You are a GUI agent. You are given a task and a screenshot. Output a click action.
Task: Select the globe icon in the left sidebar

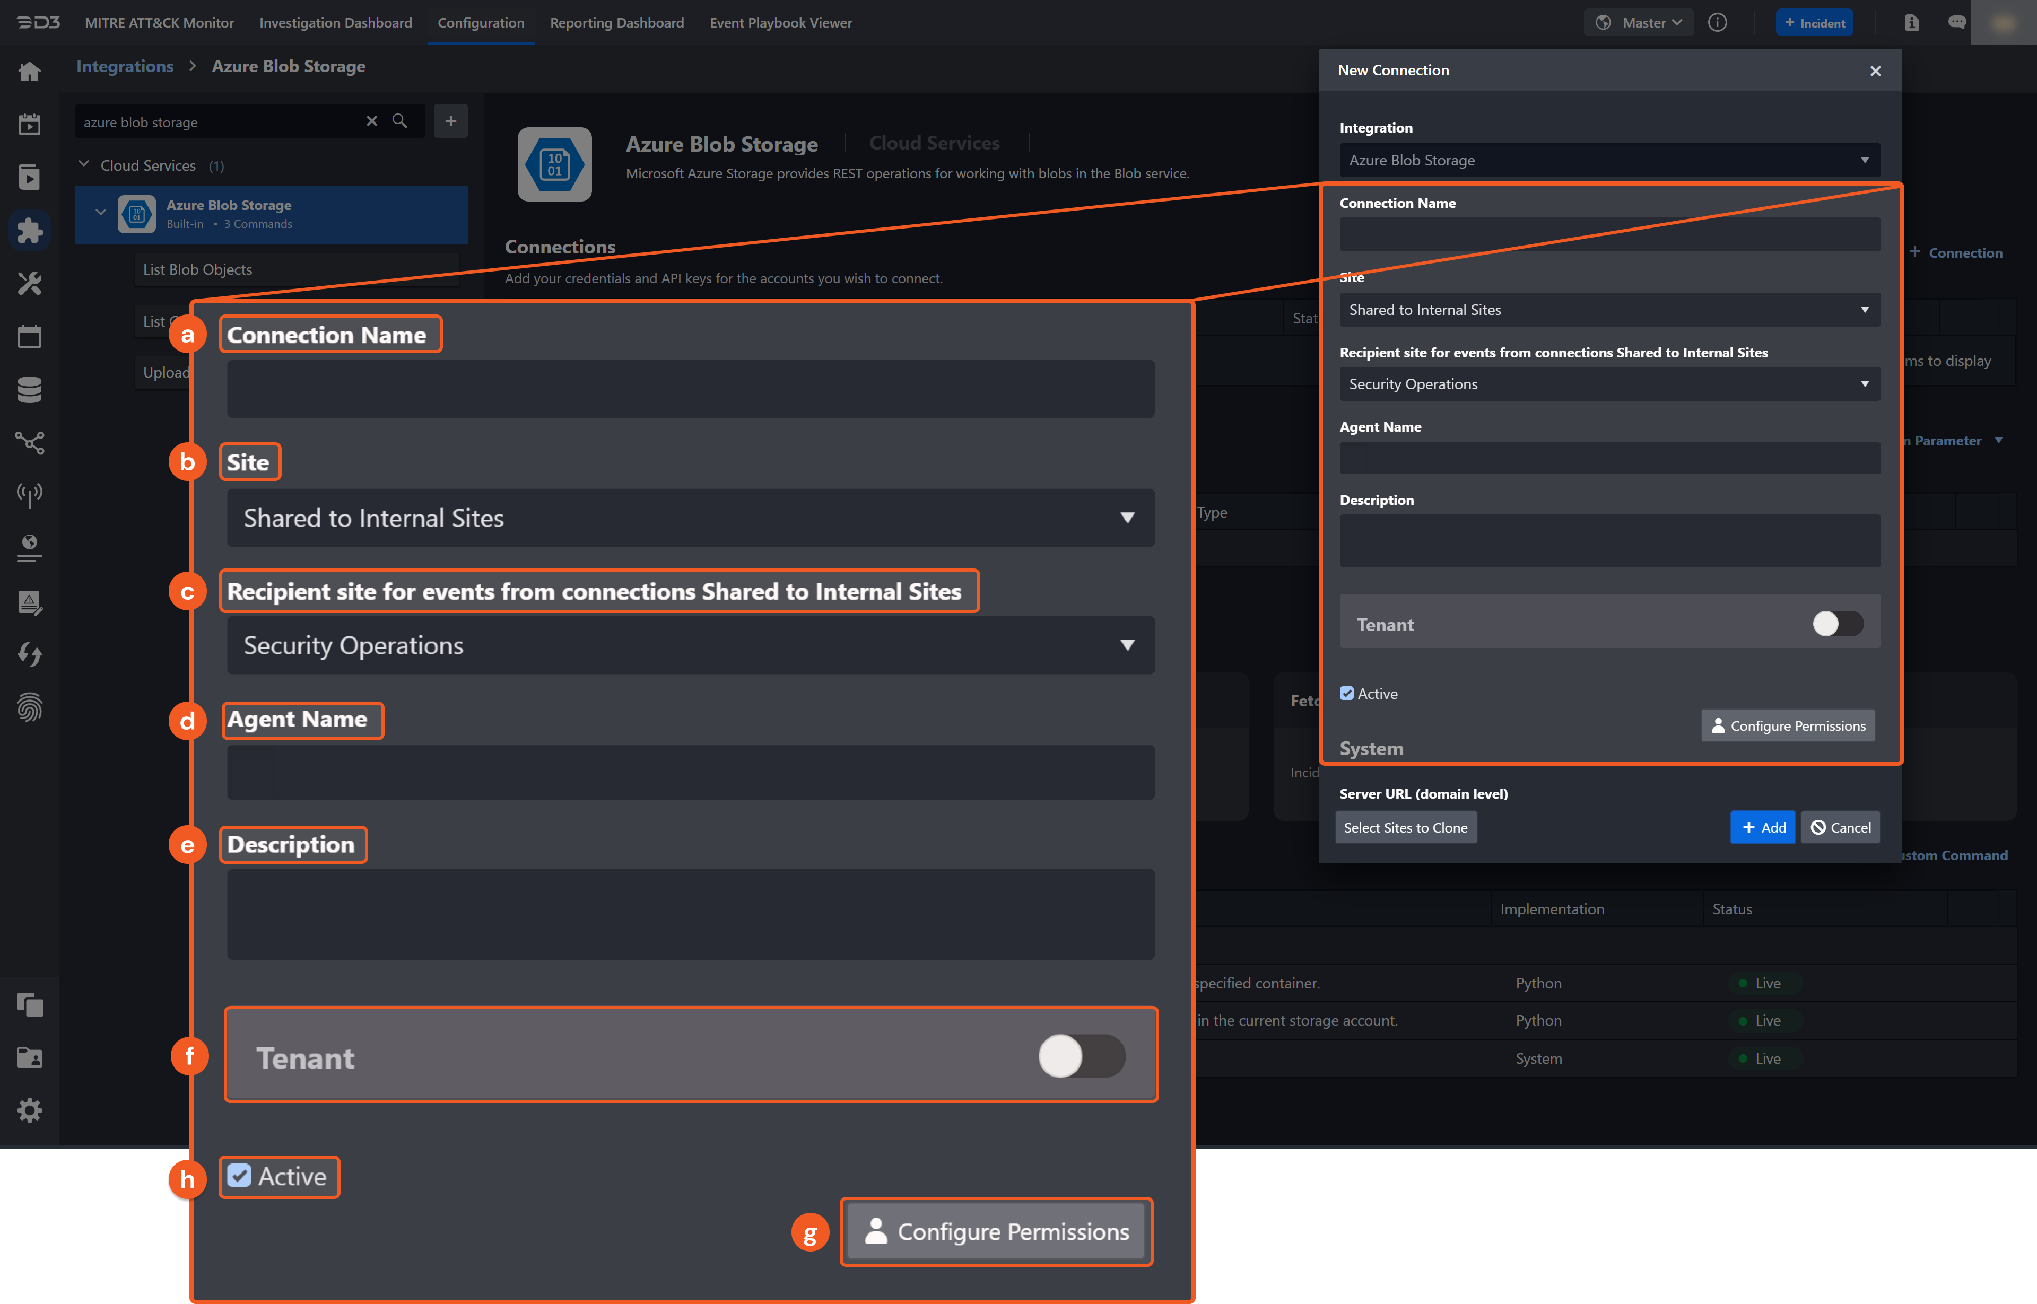coord(30,549)
